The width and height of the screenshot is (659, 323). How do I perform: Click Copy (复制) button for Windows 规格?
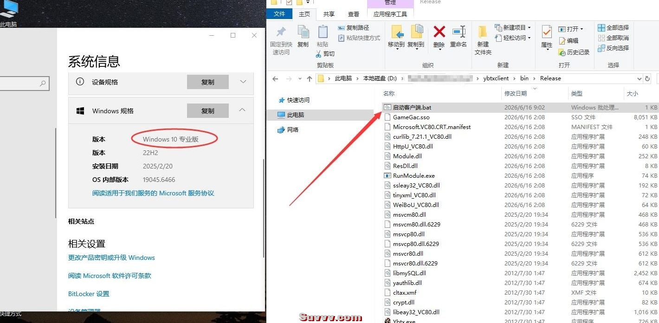[x=208, y=111]
